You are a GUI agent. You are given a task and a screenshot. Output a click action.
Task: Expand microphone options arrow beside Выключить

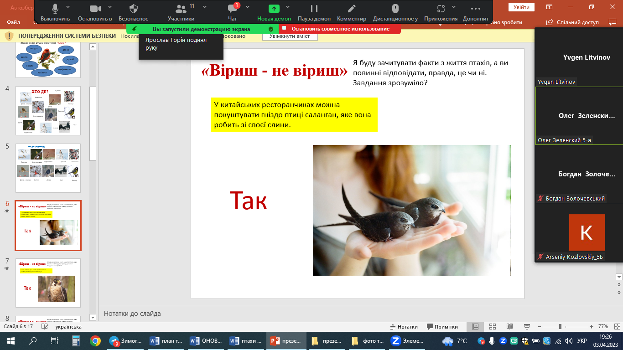pyautogui.click(x=68, y=7)
